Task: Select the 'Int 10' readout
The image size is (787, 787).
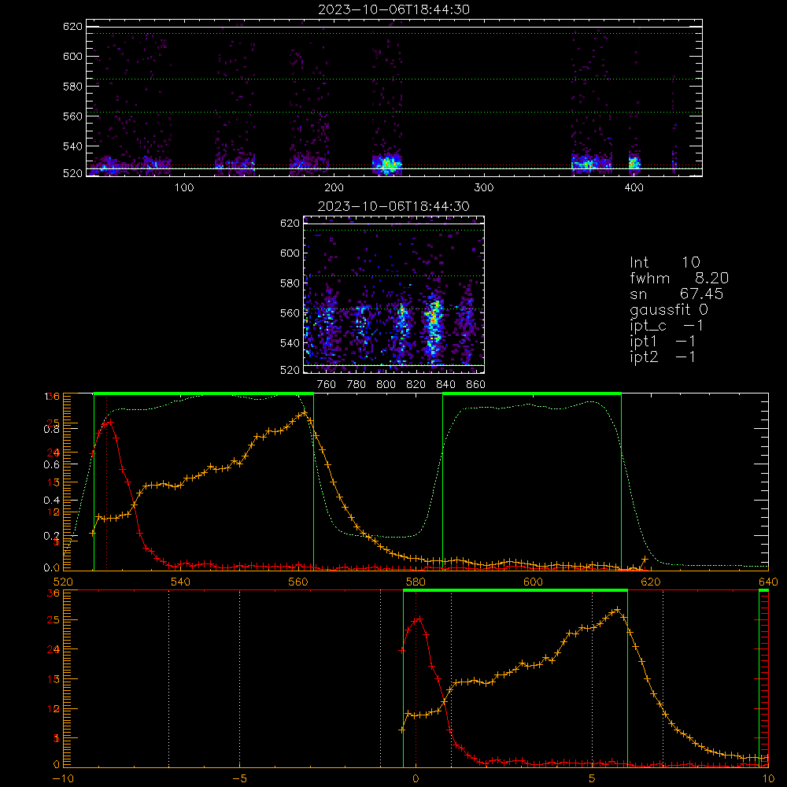Action: [664, 262]
